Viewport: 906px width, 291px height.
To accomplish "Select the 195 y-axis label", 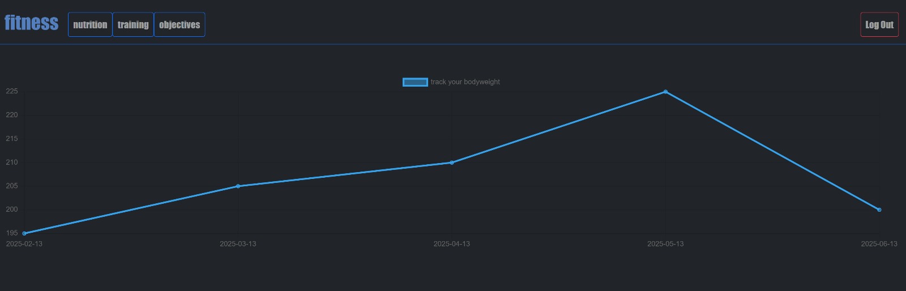I will point(12,233).
